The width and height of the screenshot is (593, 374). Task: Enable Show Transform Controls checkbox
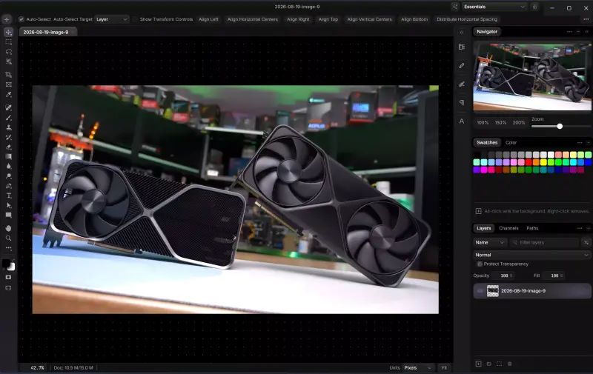(x=135, y=19)
